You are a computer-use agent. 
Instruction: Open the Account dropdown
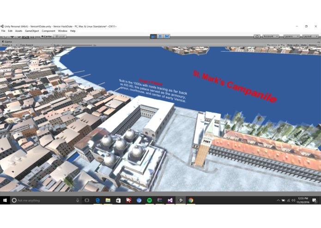(x=271, y=36)
